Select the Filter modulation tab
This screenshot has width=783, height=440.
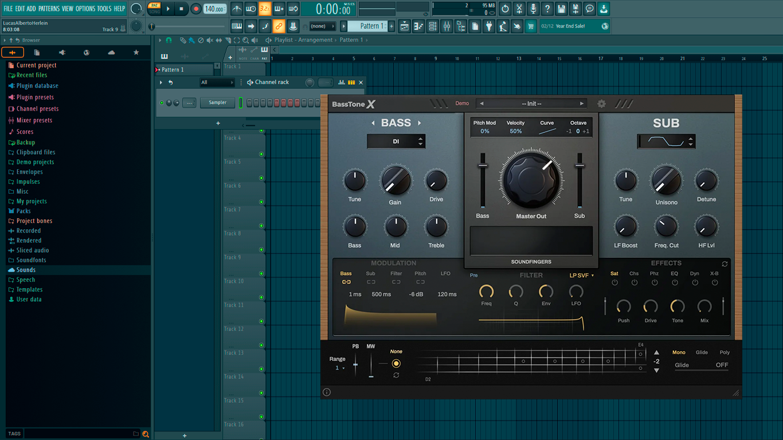(396, 273)
